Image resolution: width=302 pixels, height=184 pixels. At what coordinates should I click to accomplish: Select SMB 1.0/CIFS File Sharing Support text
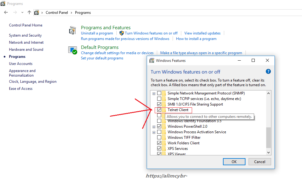click(x=195, y=104)
